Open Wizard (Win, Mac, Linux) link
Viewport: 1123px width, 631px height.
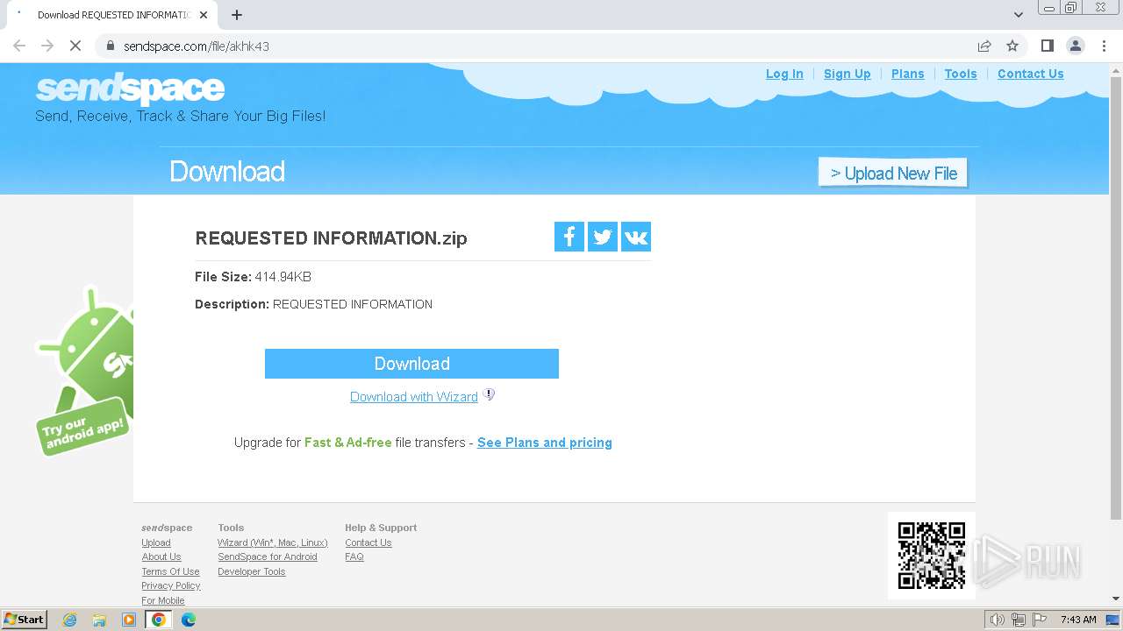point(273,542)
